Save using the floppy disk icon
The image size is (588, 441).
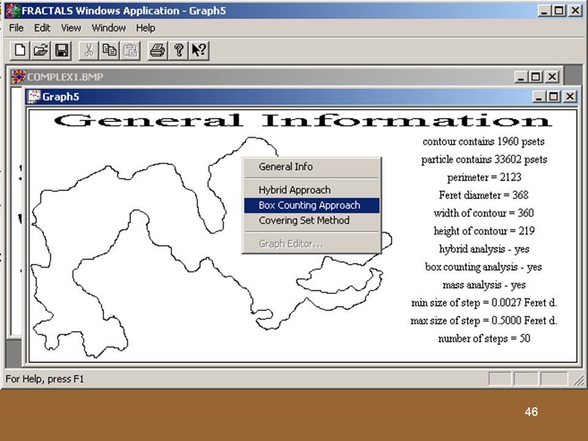pyautogui.click(x=61, y=50)
